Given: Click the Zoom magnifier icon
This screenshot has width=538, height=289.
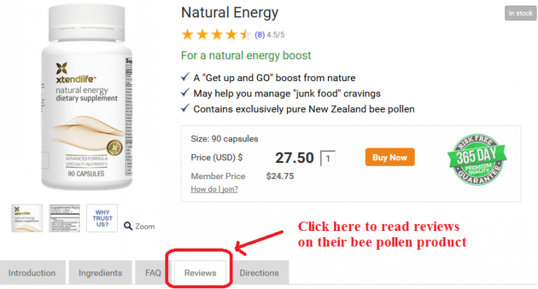Looking at the screenshot, I should point(128,226).
